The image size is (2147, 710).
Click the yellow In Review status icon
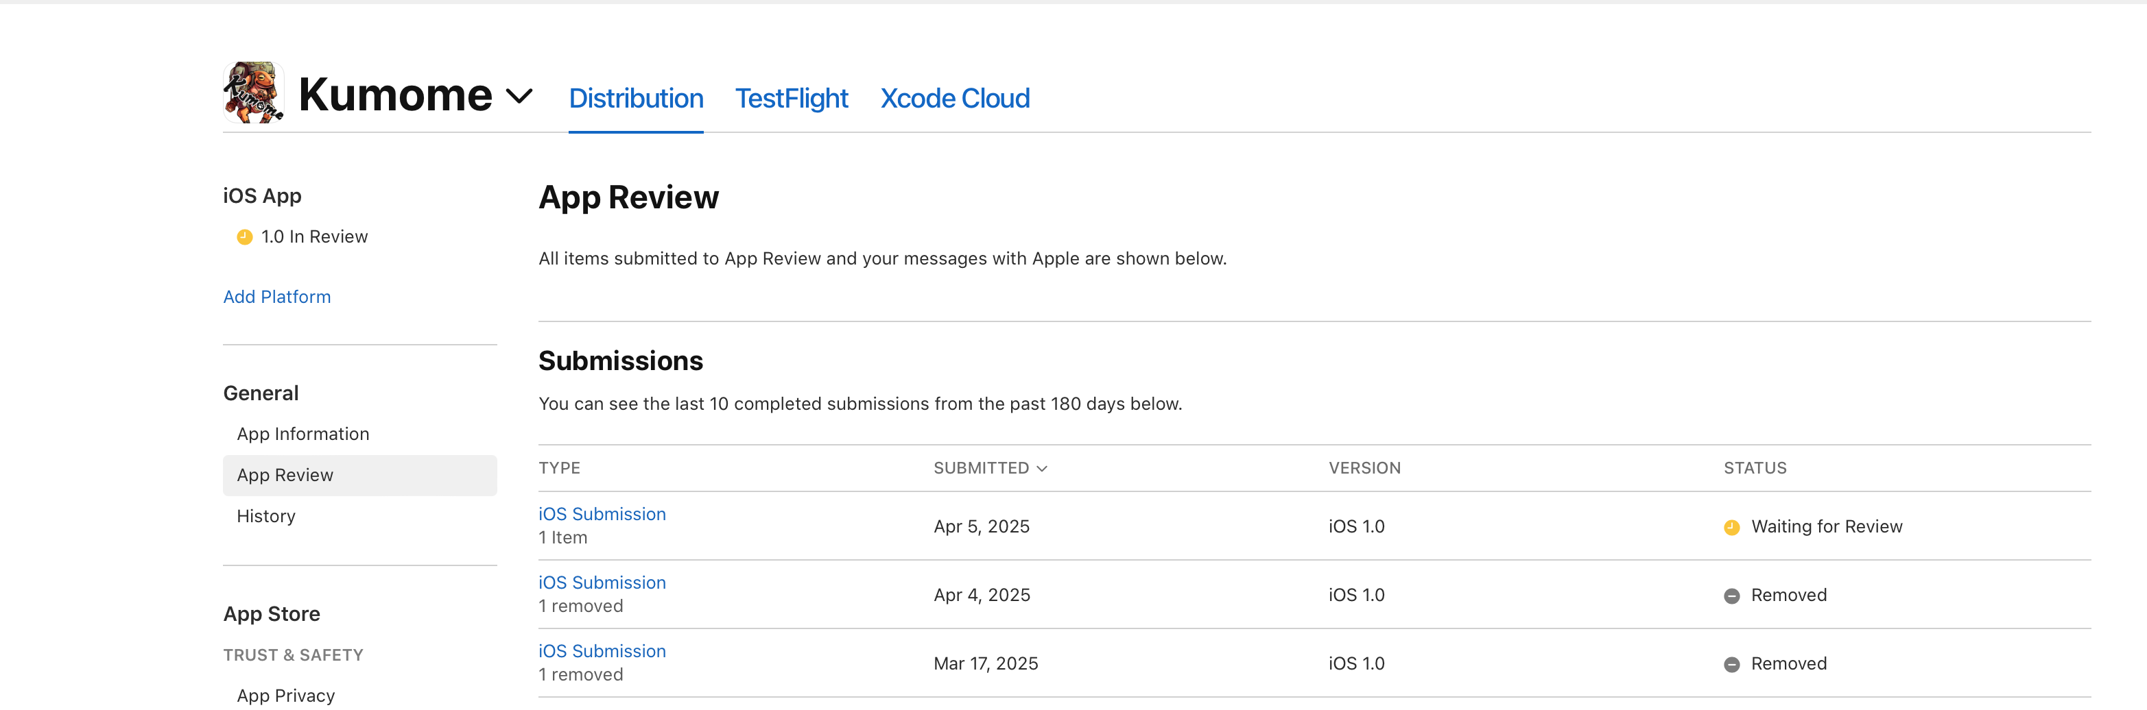click(x=244, y=237)
